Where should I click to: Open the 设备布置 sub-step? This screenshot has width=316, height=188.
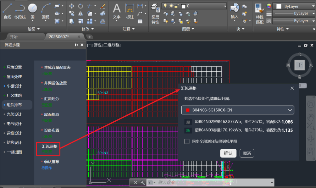[x=52, y=130]
